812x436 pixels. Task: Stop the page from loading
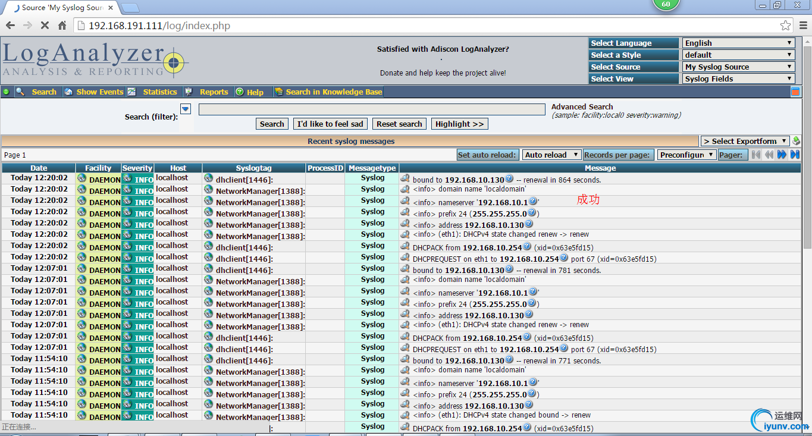(45, 26)
